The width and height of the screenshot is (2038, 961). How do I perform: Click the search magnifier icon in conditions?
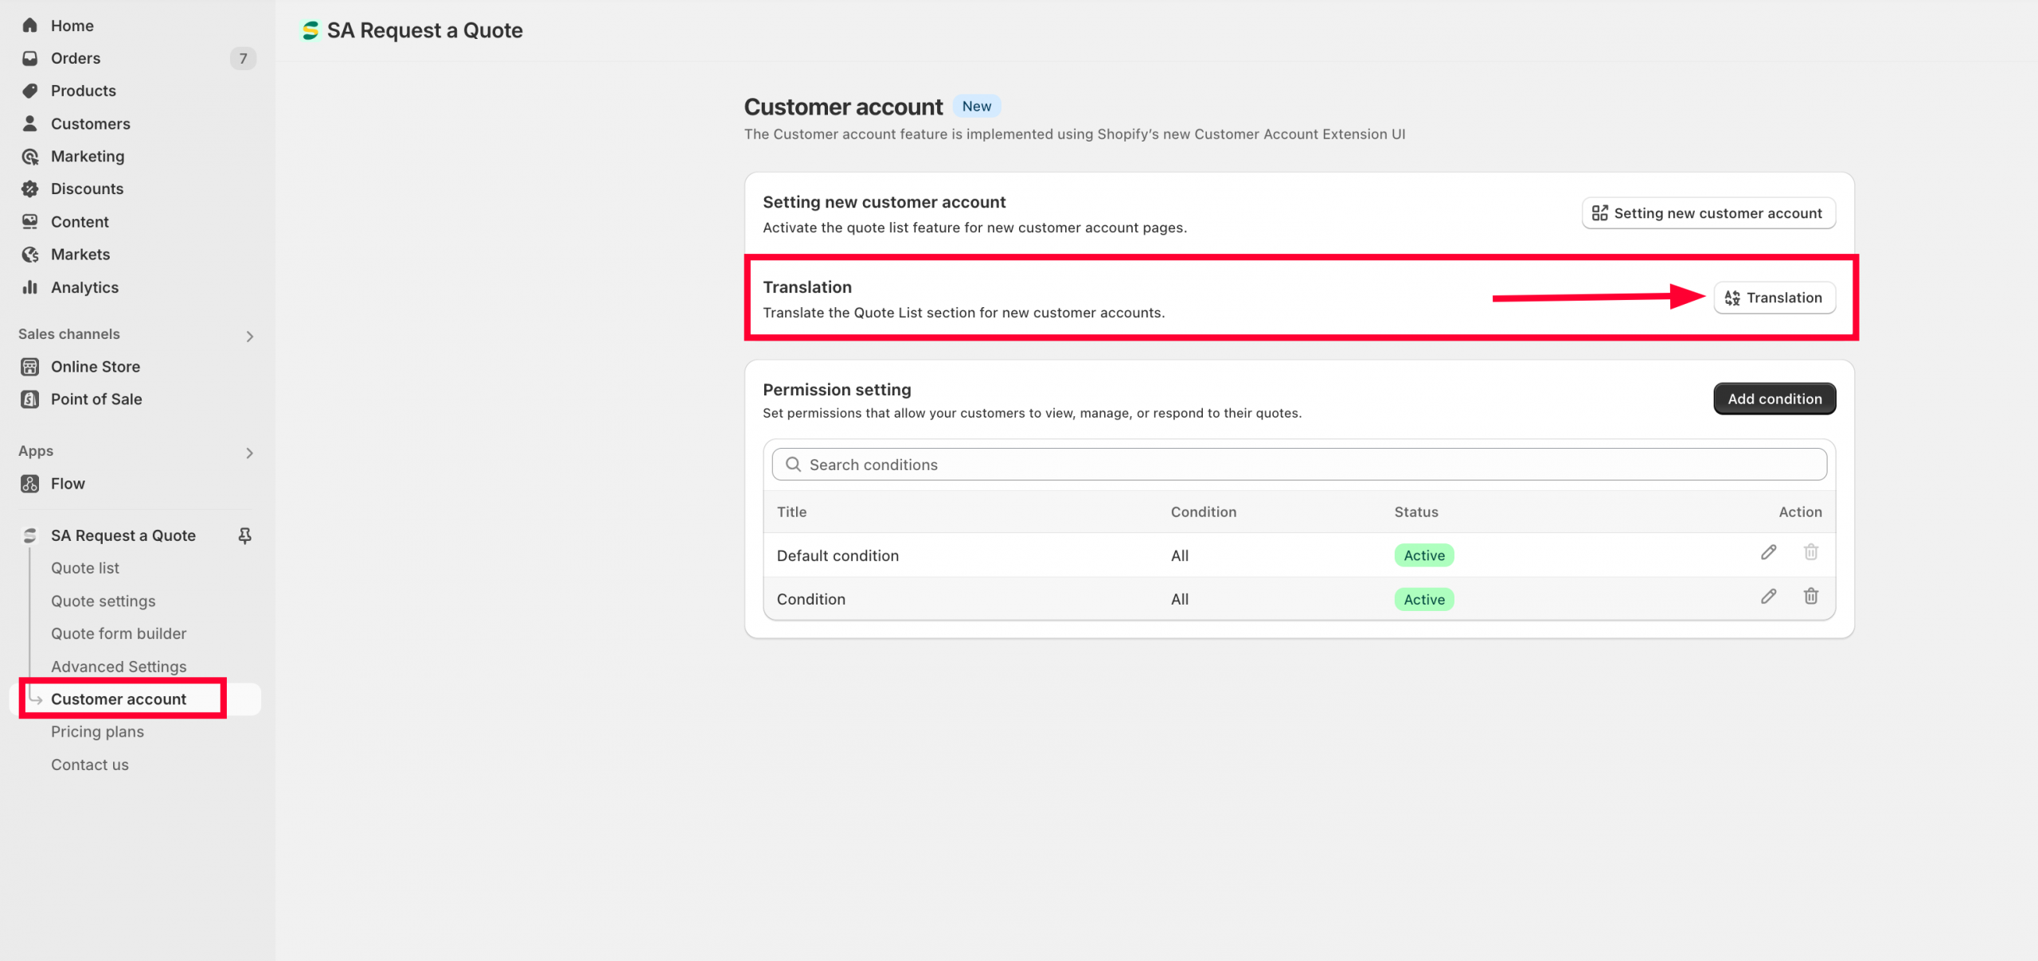coord(793,465)
